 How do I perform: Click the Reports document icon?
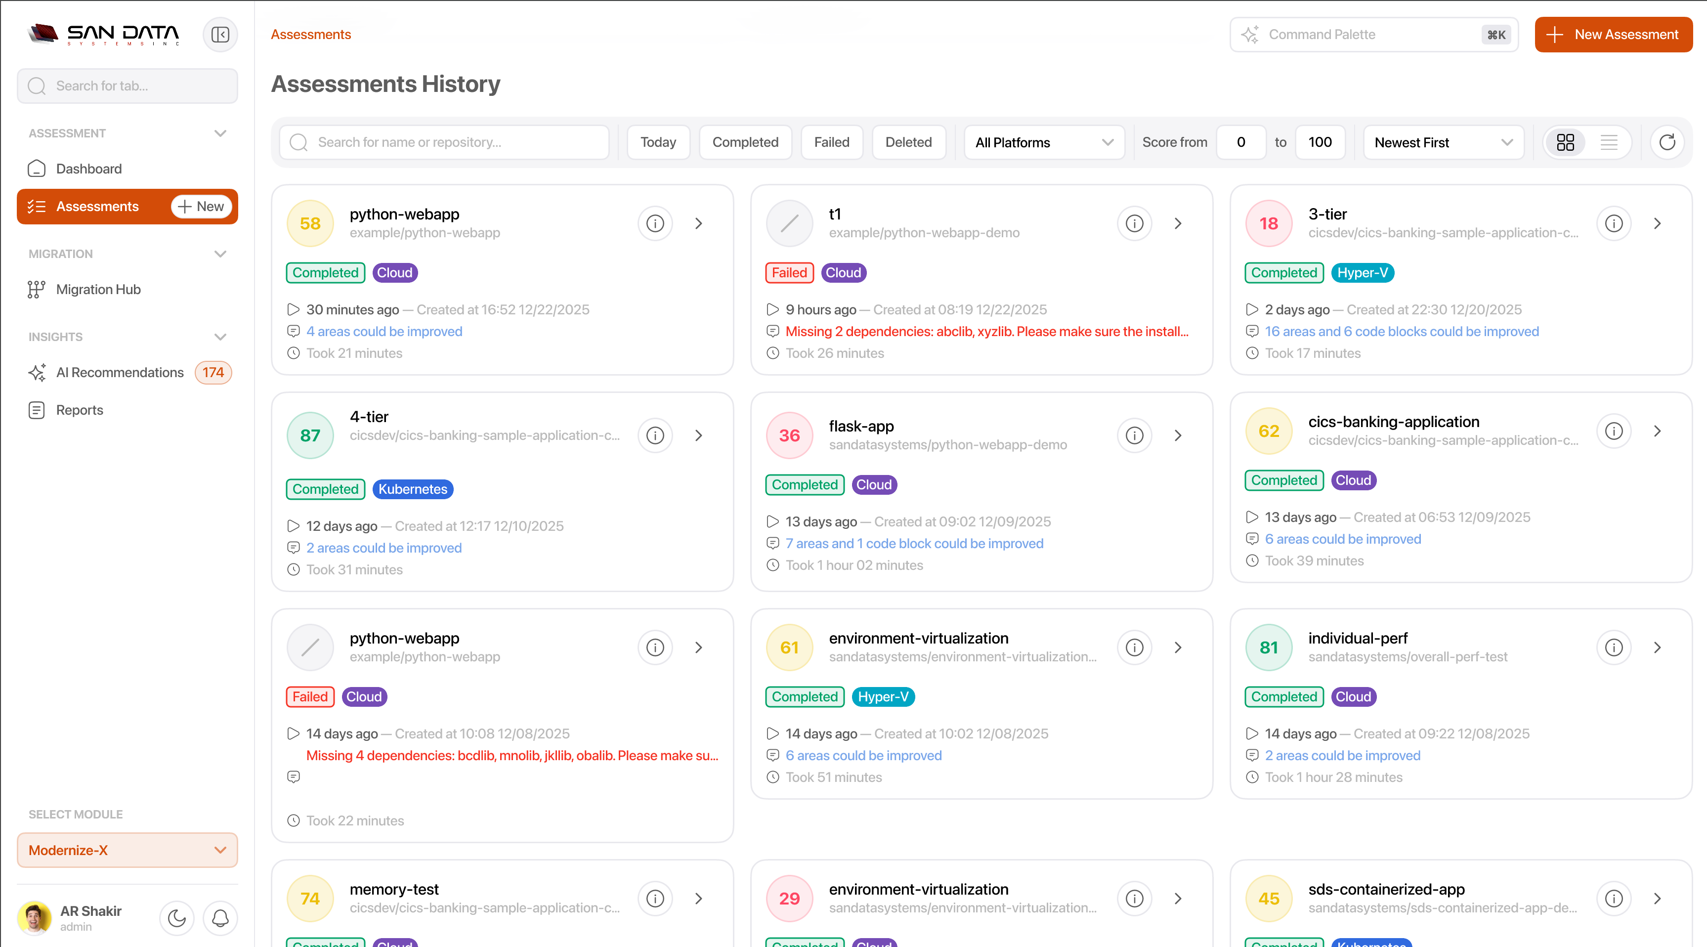pos(36,410)
